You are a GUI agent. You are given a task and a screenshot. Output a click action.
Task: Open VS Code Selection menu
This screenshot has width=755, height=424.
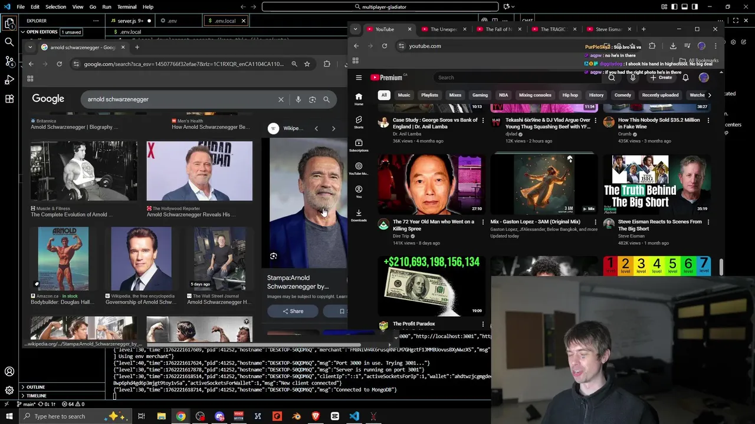click(x=55, y=7)
